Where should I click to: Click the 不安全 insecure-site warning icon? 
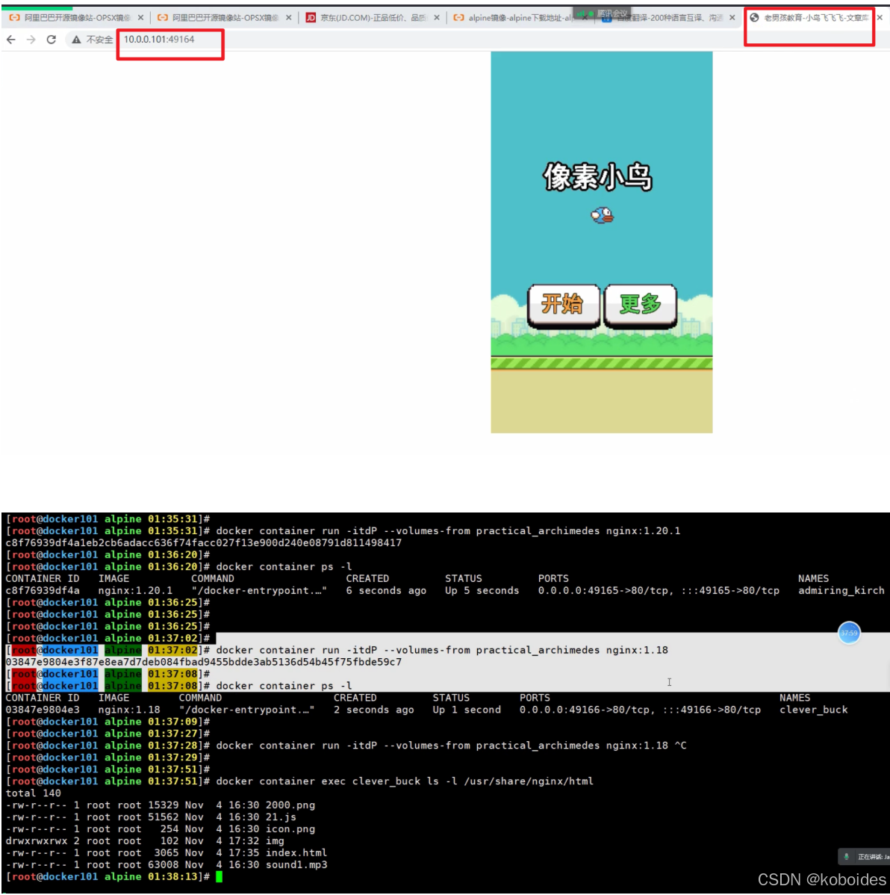click(x=76, y=40)
